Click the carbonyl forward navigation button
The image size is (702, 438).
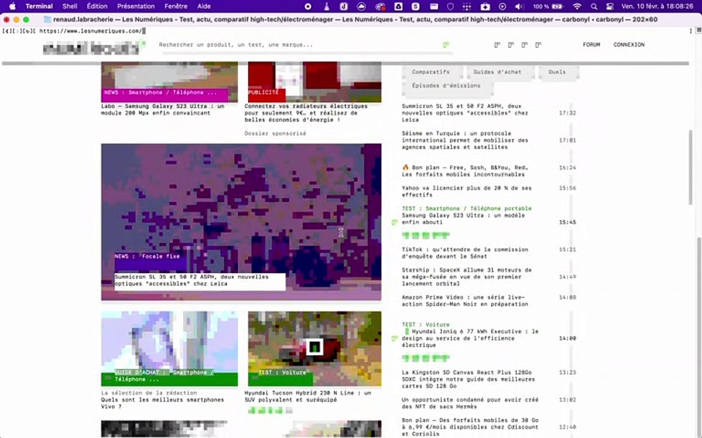pos(16,31)
